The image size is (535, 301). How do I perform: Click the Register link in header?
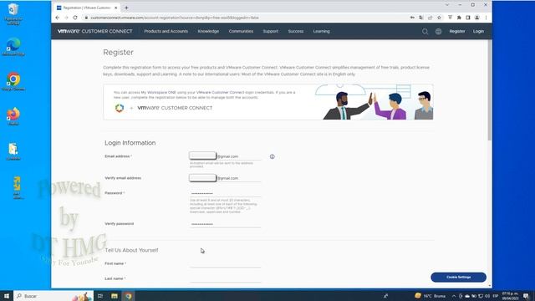[x=457, y=31]
